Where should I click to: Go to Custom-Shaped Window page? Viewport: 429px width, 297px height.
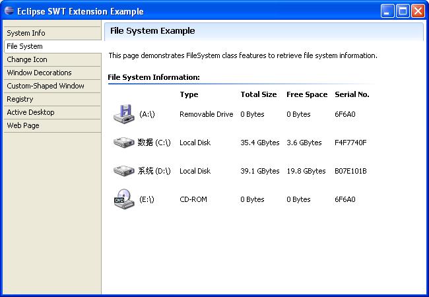53,86
